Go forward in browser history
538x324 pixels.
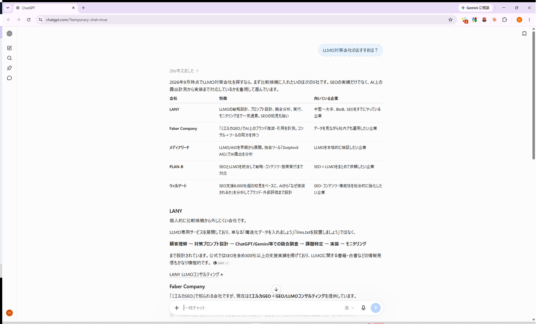point(18,20)
